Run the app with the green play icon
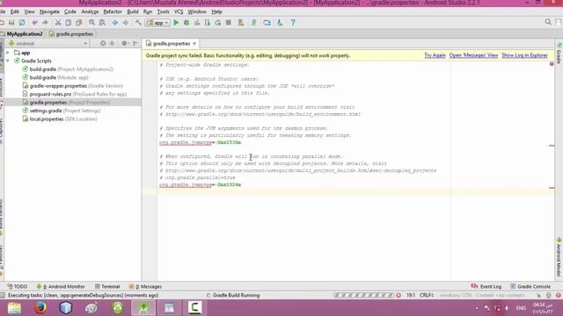Image resolution: width=563 pixels, height=316 pixels. [x=176, y=23]
